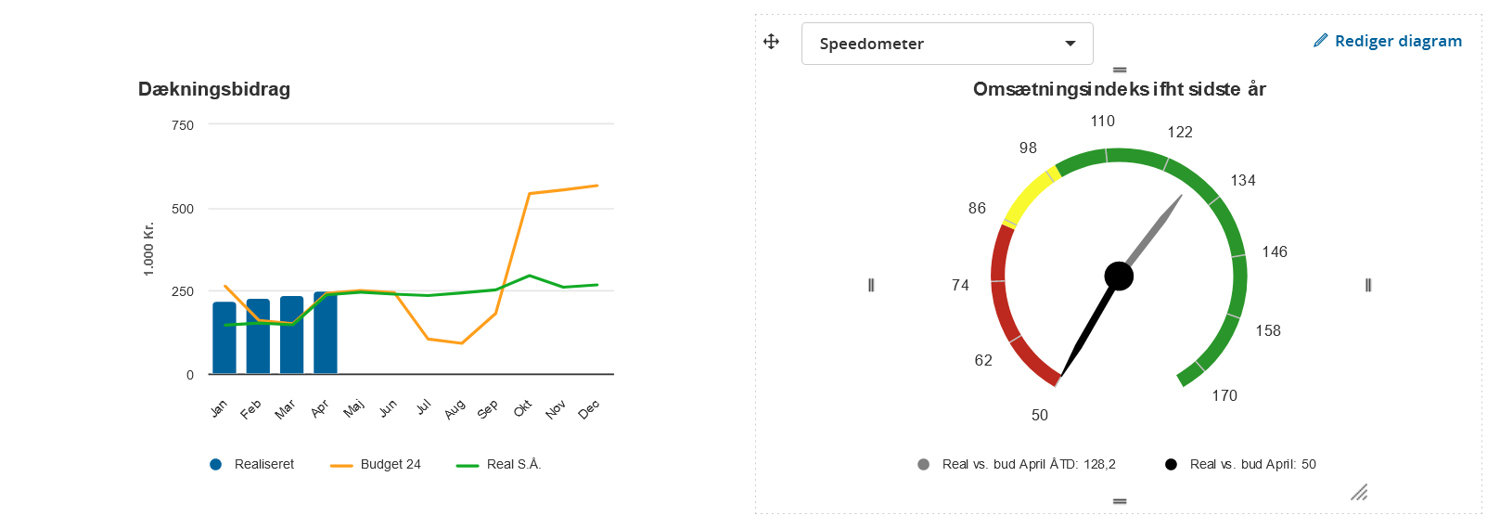Click the pencil icon for Rediger diagram

(1320, 41)
